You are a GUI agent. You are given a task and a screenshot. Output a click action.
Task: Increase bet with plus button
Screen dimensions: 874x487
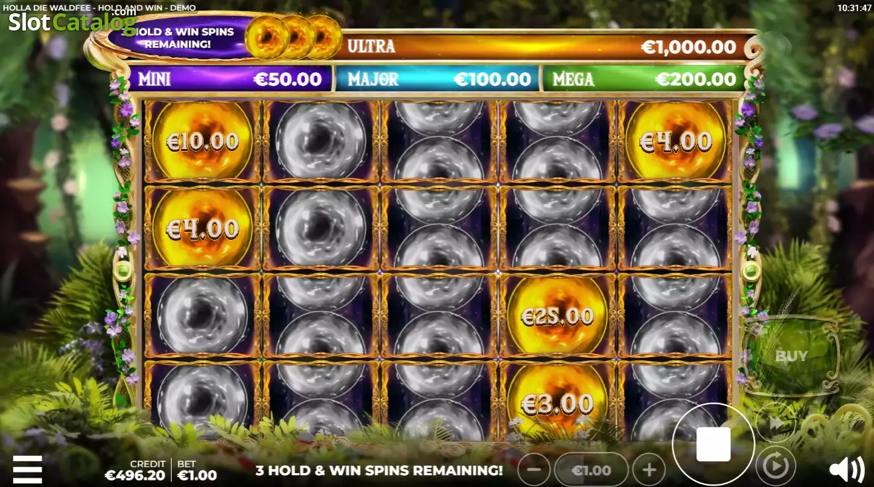point(649,470)
